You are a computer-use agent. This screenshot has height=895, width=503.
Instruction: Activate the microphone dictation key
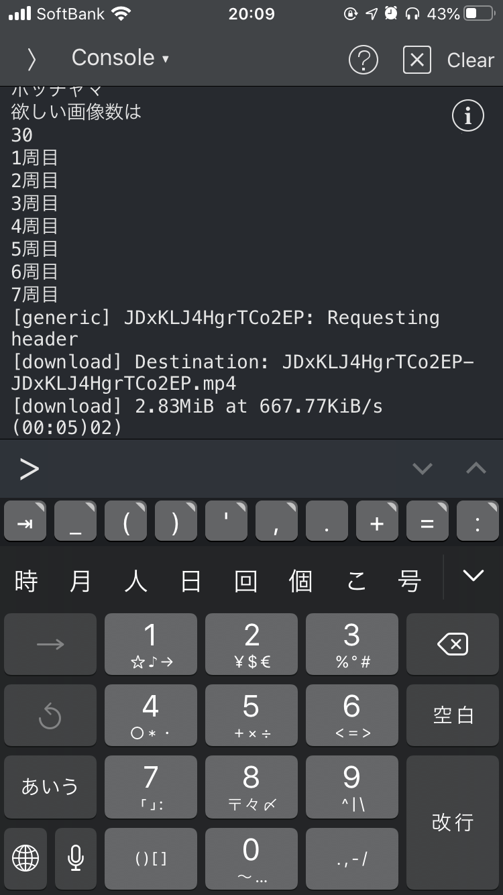coord(76,857)
